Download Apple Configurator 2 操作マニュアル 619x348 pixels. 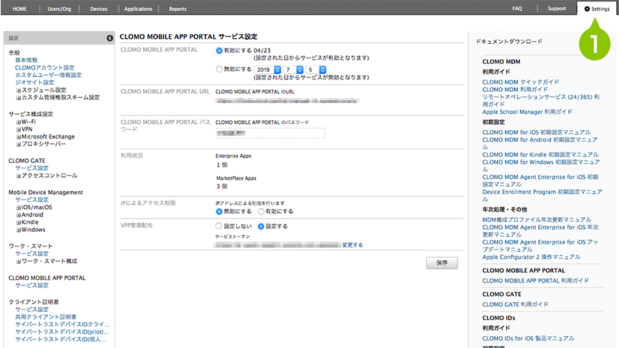tap(531, 257)
